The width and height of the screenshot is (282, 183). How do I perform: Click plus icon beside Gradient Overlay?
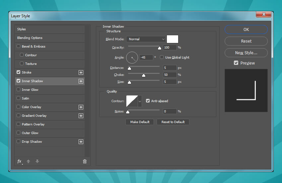point(81,116)
